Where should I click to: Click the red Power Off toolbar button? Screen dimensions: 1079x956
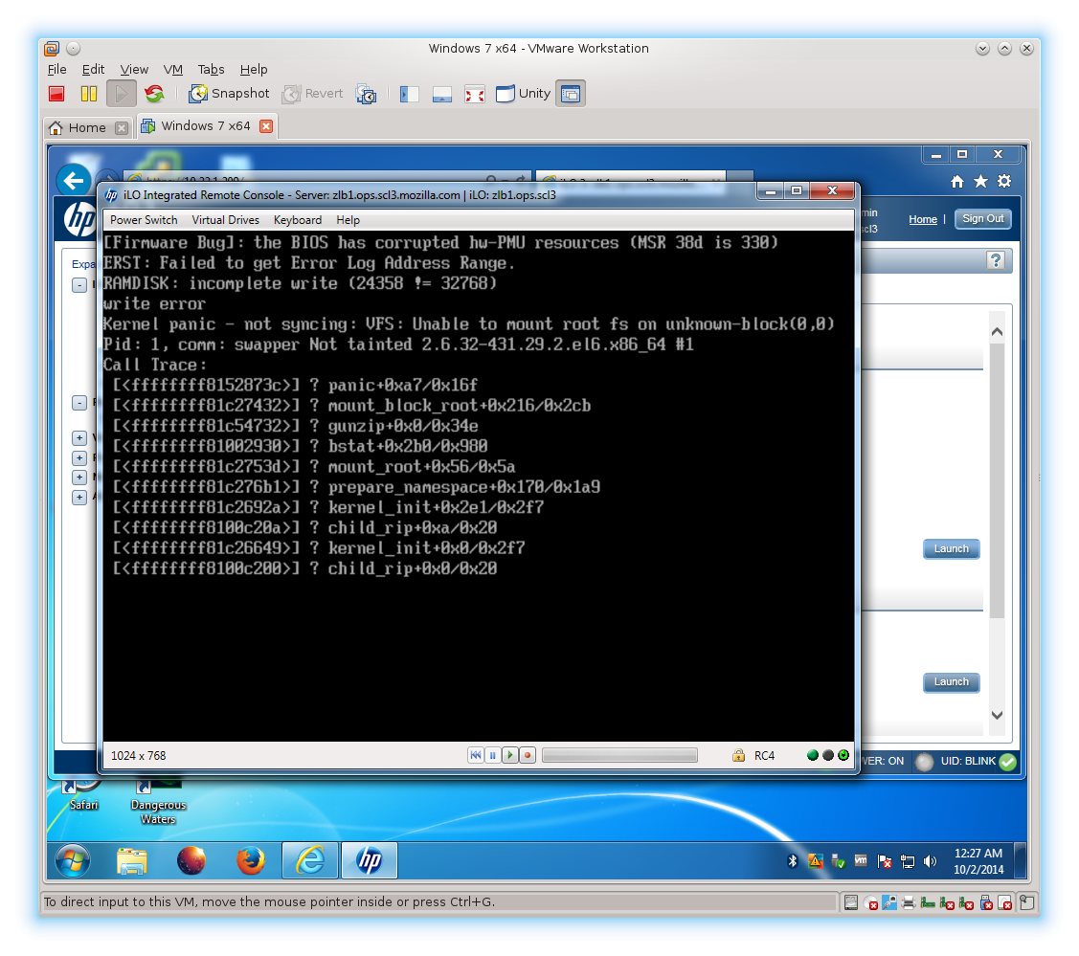(x=56, y=94)
